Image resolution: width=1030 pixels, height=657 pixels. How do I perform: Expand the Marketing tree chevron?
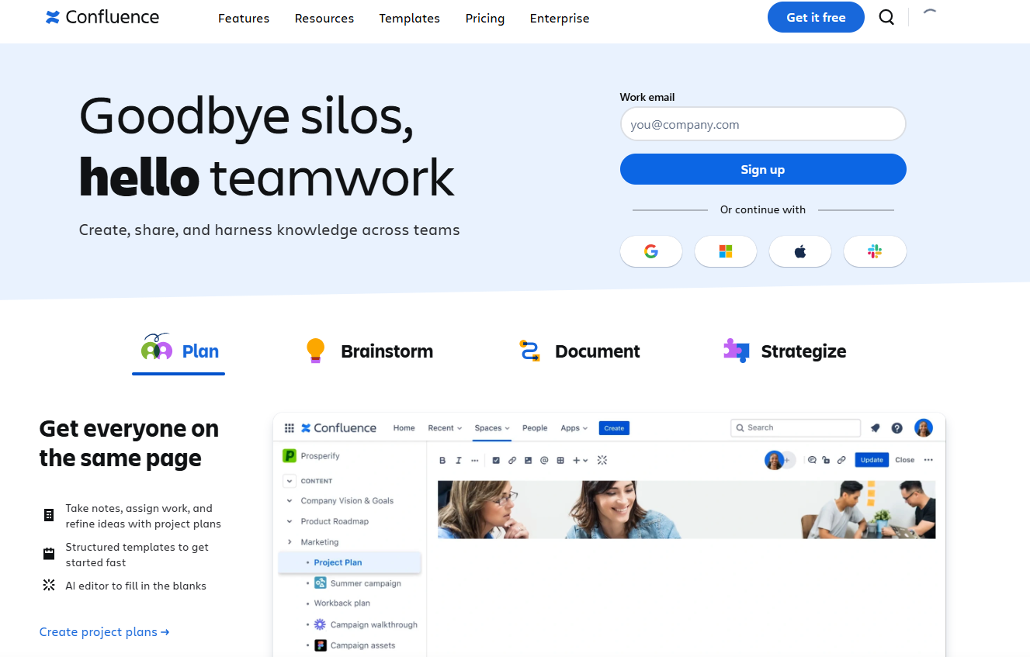click(x=290, y=542)
